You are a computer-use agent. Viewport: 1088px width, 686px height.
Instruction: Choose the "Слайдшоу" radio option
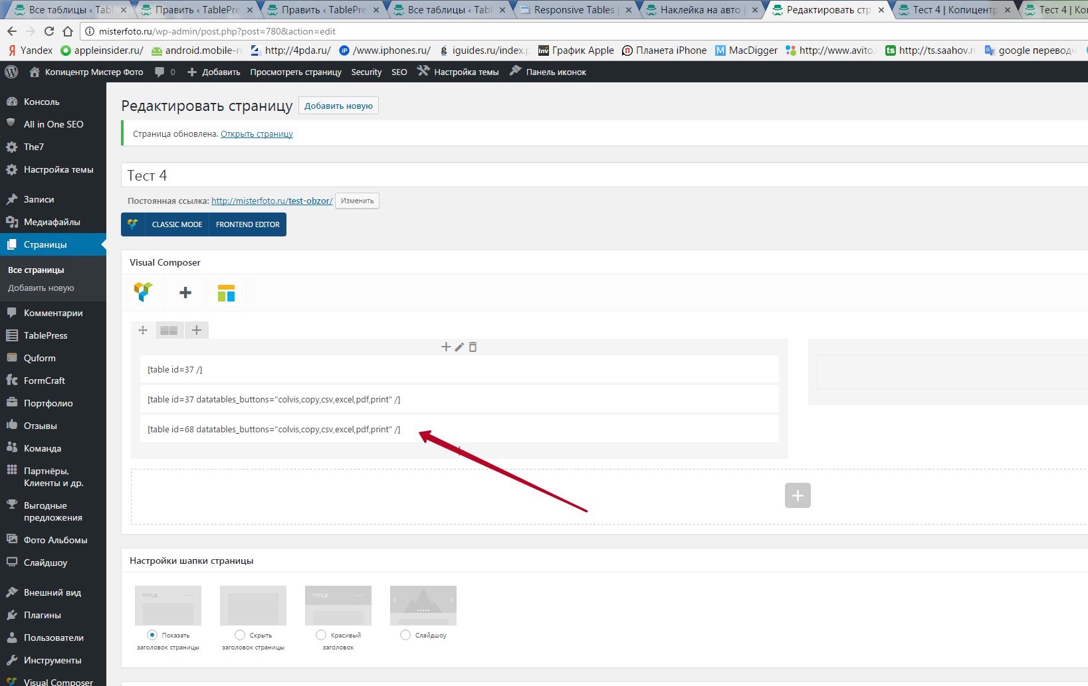pos(405,635)
